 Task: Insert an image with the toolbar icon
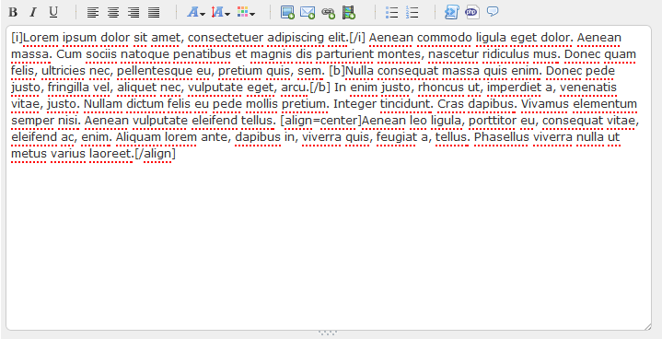click(x=287, y=12)
